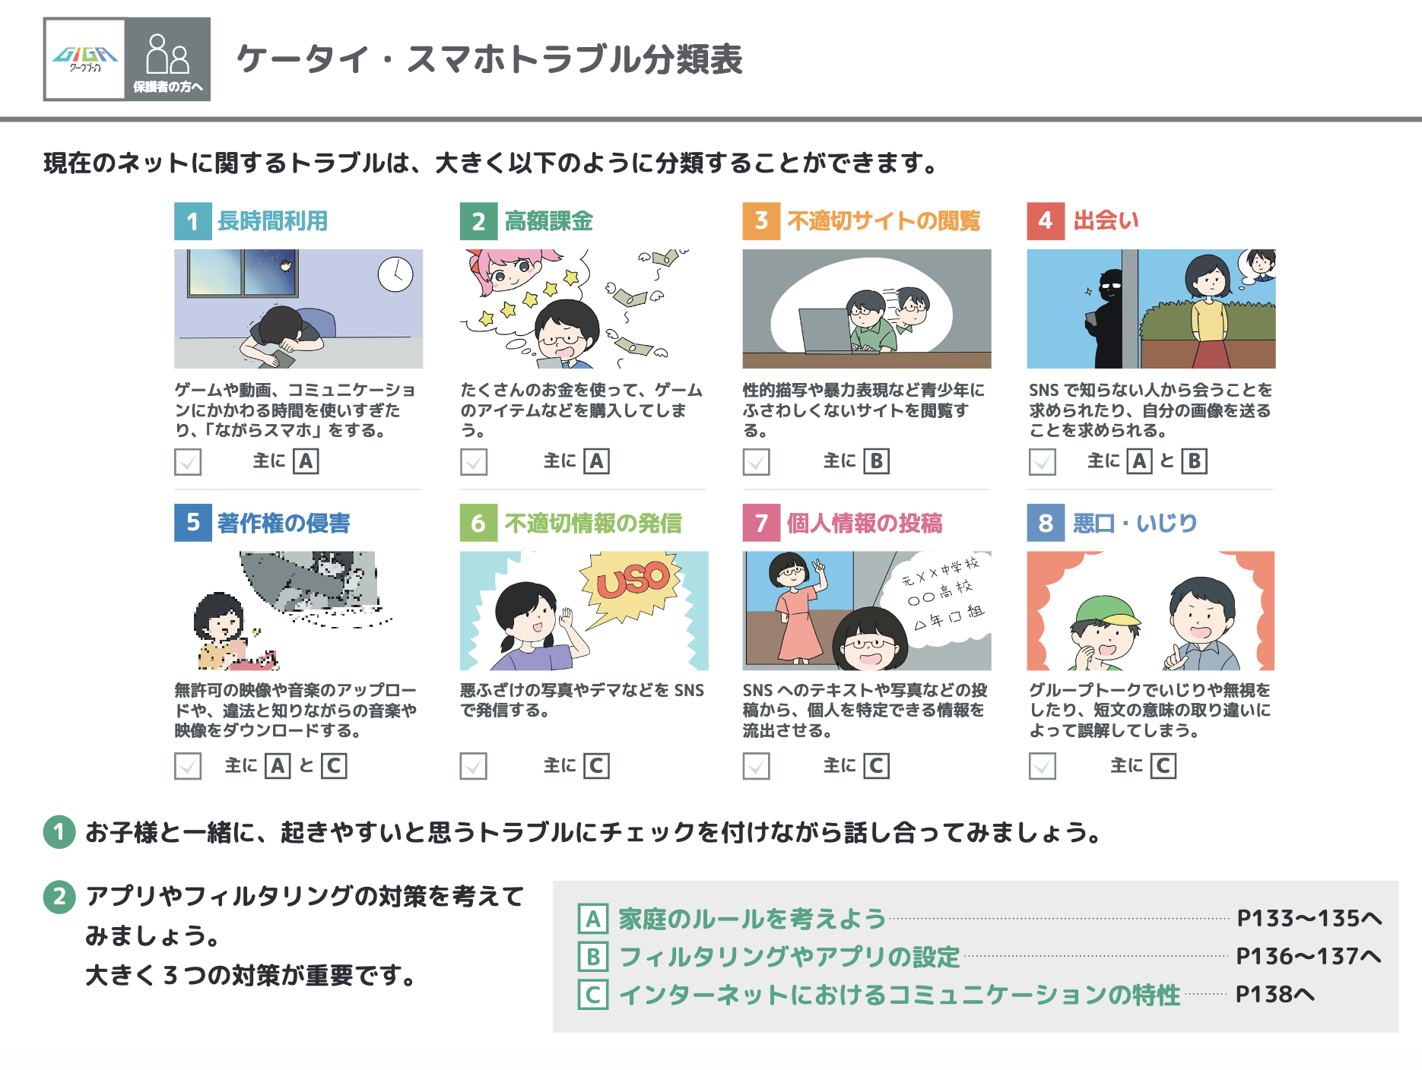Image resolution: width=1422 pixels, height=1070 pixels.
Task: Check the box under 高額課金
Action: (x=474, y=462)
